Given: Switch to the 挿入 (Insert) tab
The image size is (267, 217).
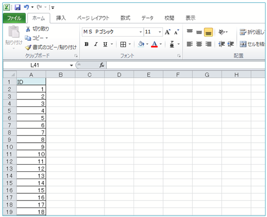Looking at the screenshot, I should tap(61, 18).
